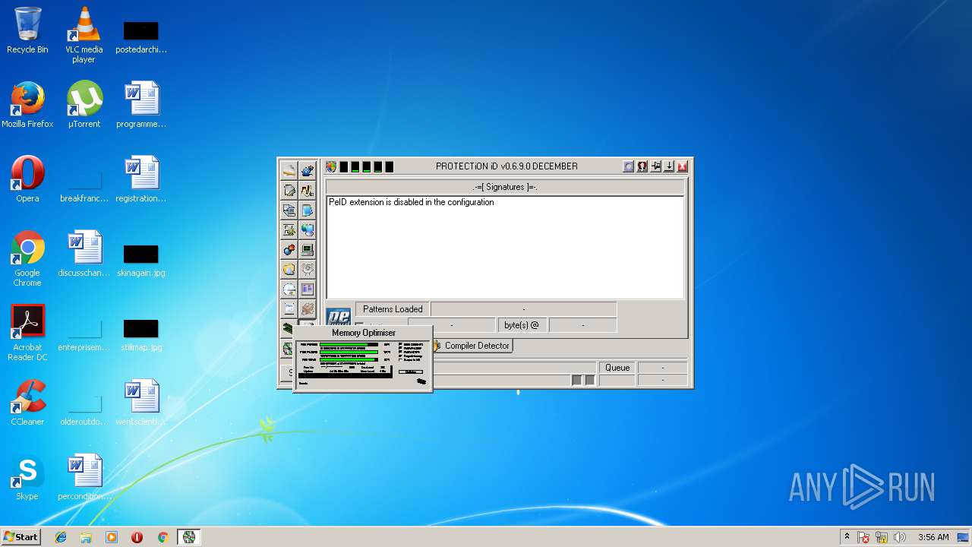
Task: Click the volume speaker tray icon
Action: 900,537
